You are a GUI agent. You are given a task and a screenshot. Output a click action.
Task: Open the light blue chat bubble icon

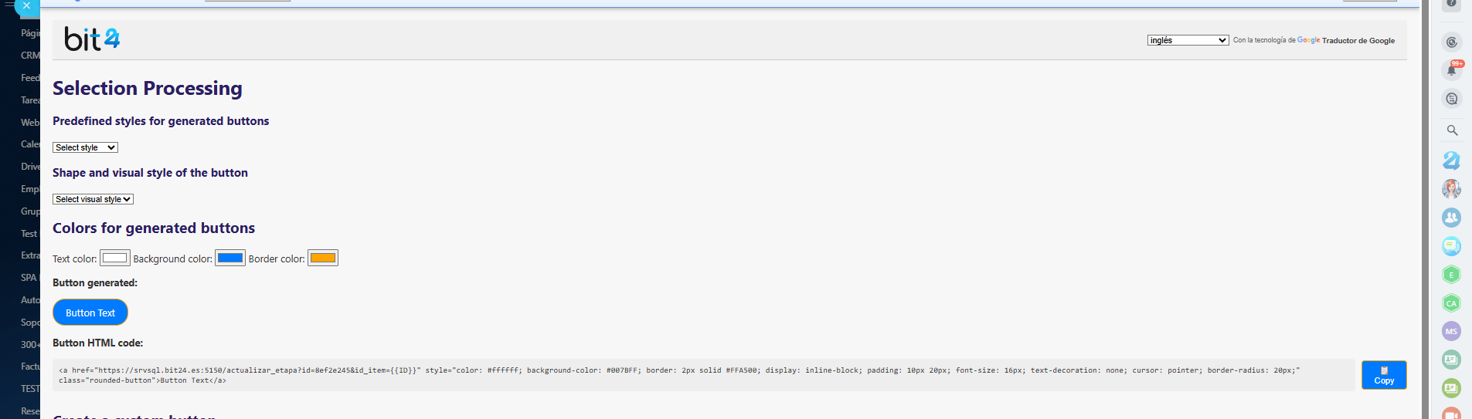point(1451,246)
